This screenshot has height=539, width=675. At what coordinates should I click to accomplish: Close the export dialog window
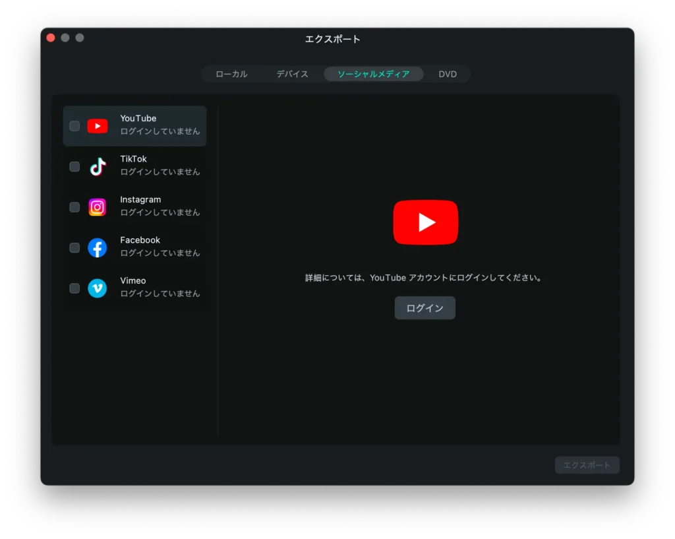coord(50,38)
